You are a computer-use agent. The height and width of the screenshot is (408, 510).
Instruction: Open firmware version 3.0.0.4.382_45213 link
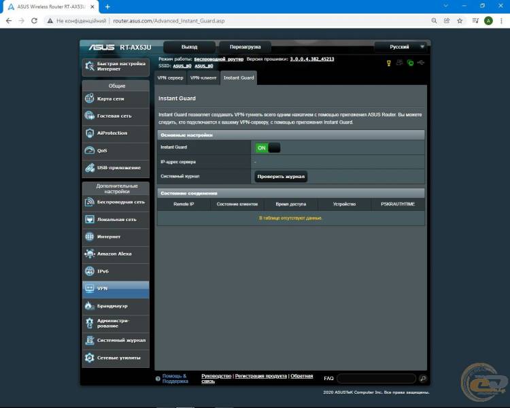point(312,59)
